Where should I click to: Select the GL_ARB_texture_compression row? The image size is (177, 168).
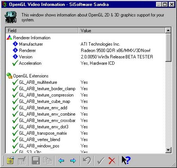(x=46, y=95)
